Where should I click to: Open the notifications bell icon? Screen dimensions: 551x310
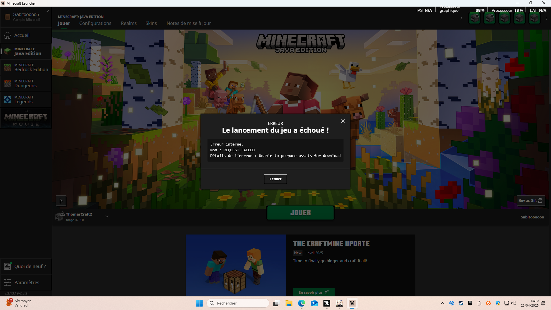[x=543, y=303]
